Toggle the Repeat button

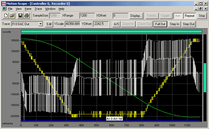pyautogui.click(x=189, y=16)
